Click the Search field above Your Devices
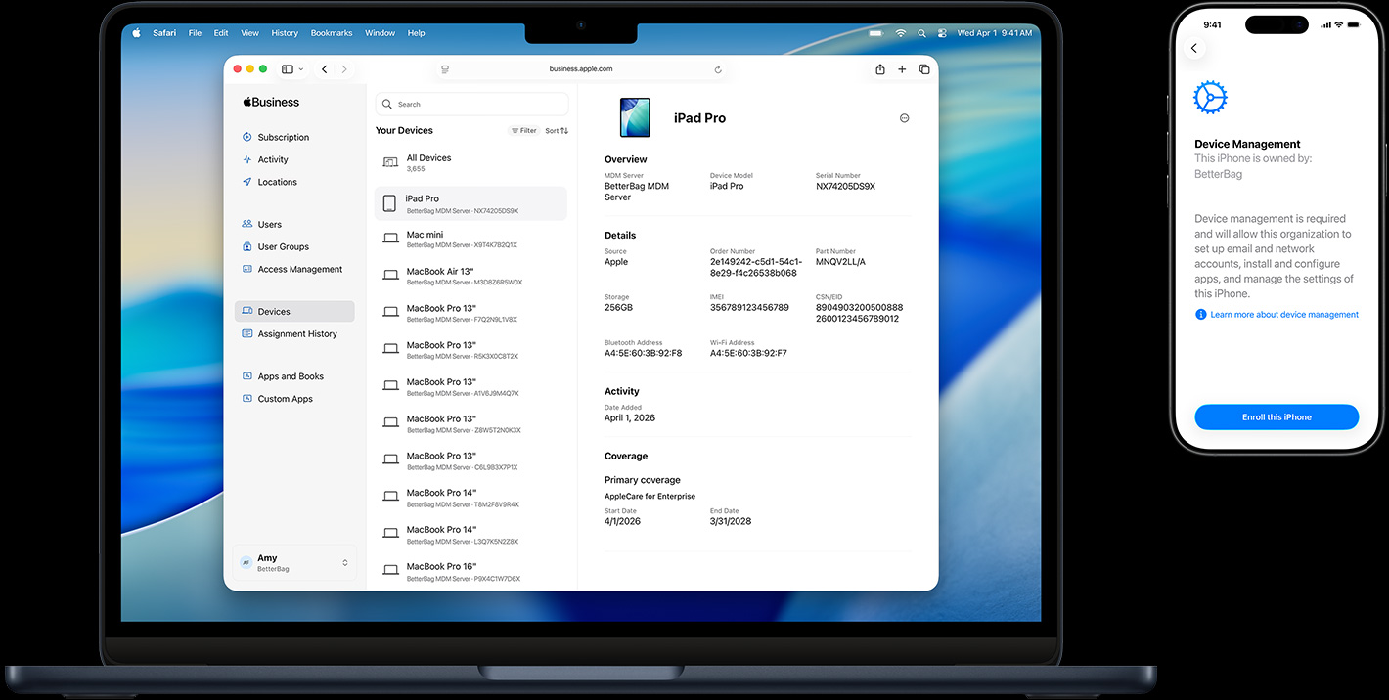 click(471, 104)
